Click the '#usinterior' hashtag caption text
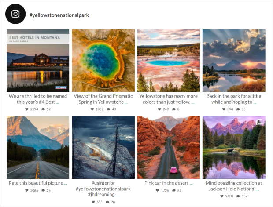The width and height of the screenshot is (273, 207). pos(103,183)
